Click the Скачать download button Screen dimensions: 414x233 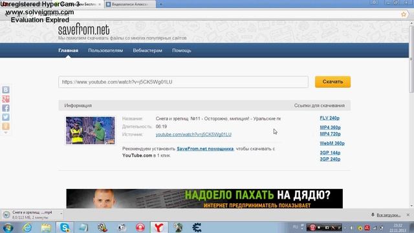[x=332, y=82]
